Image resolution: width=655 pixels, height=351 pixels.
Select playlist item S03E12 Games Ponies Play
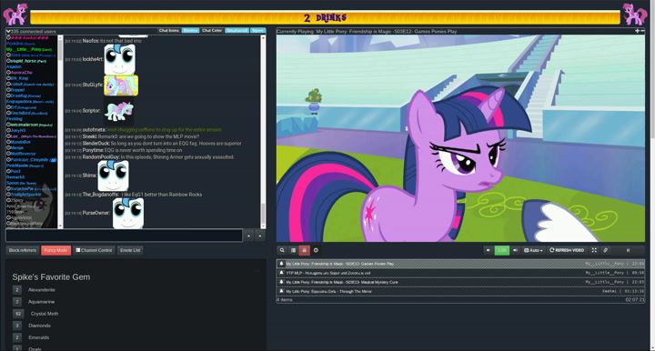[460, 264]
